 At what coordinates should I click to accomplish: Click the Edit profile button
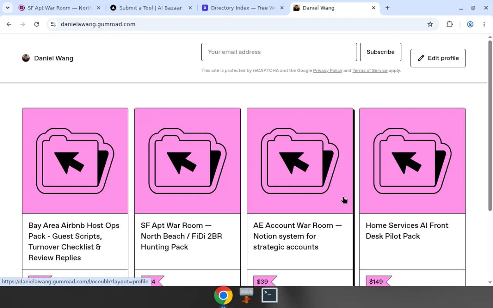438,58
